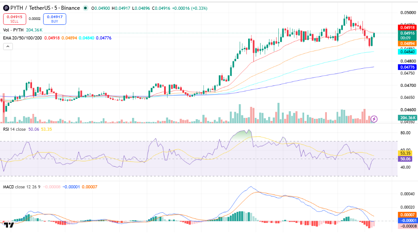Click the MACD signal value 0.00007 in legend

[x=89, y=187]
